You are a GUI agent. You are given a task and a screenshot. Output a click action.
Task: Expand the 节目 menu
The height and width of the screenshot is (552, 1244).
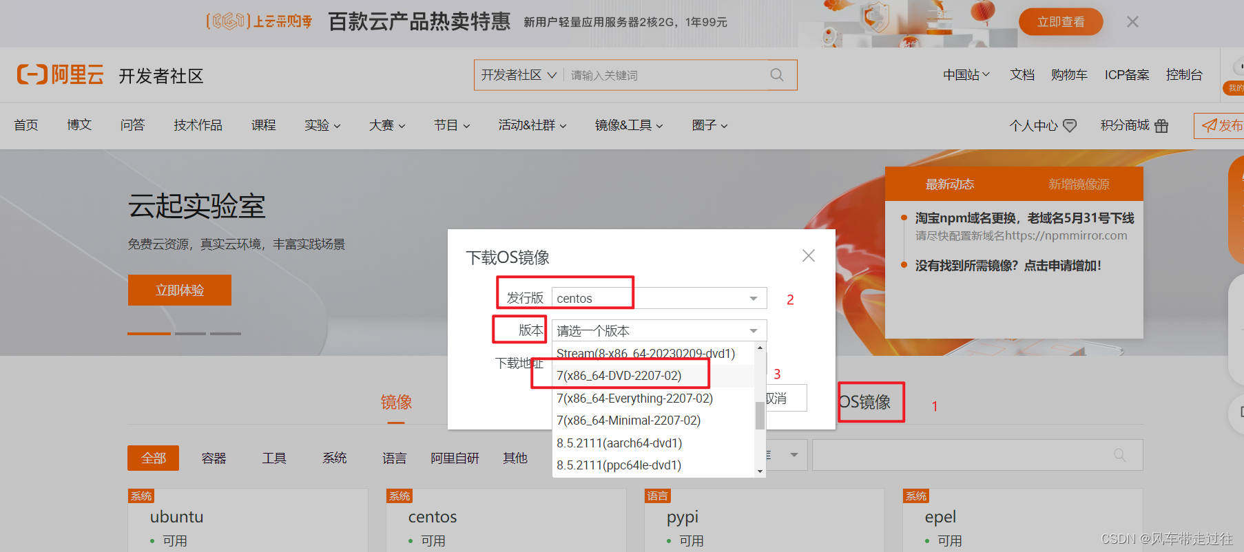coord(452,125)
